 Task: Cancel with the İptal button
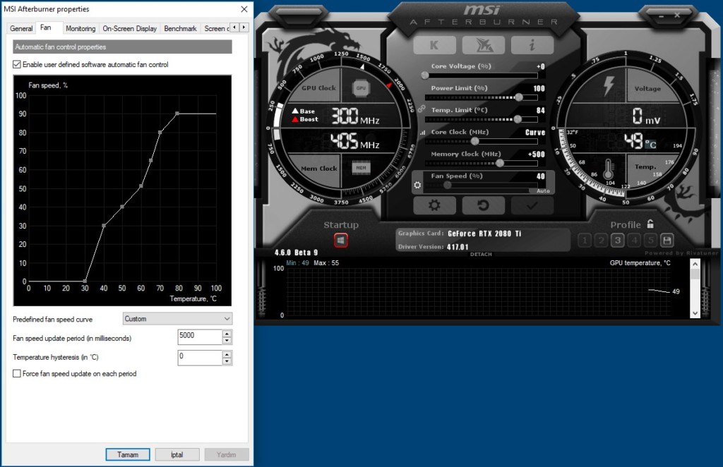click(x=177, y=454)
